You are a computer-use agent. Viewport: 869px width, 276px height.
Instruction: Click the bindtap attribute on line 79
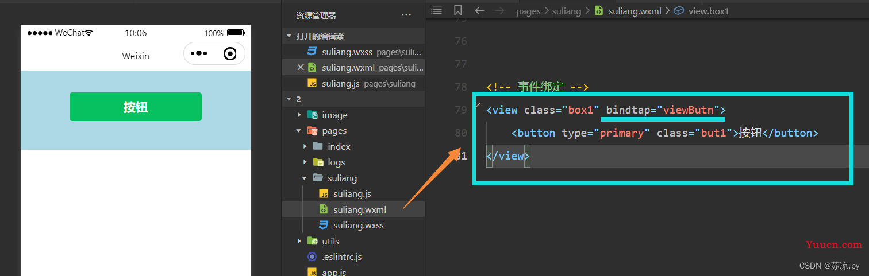click(628, 110)
